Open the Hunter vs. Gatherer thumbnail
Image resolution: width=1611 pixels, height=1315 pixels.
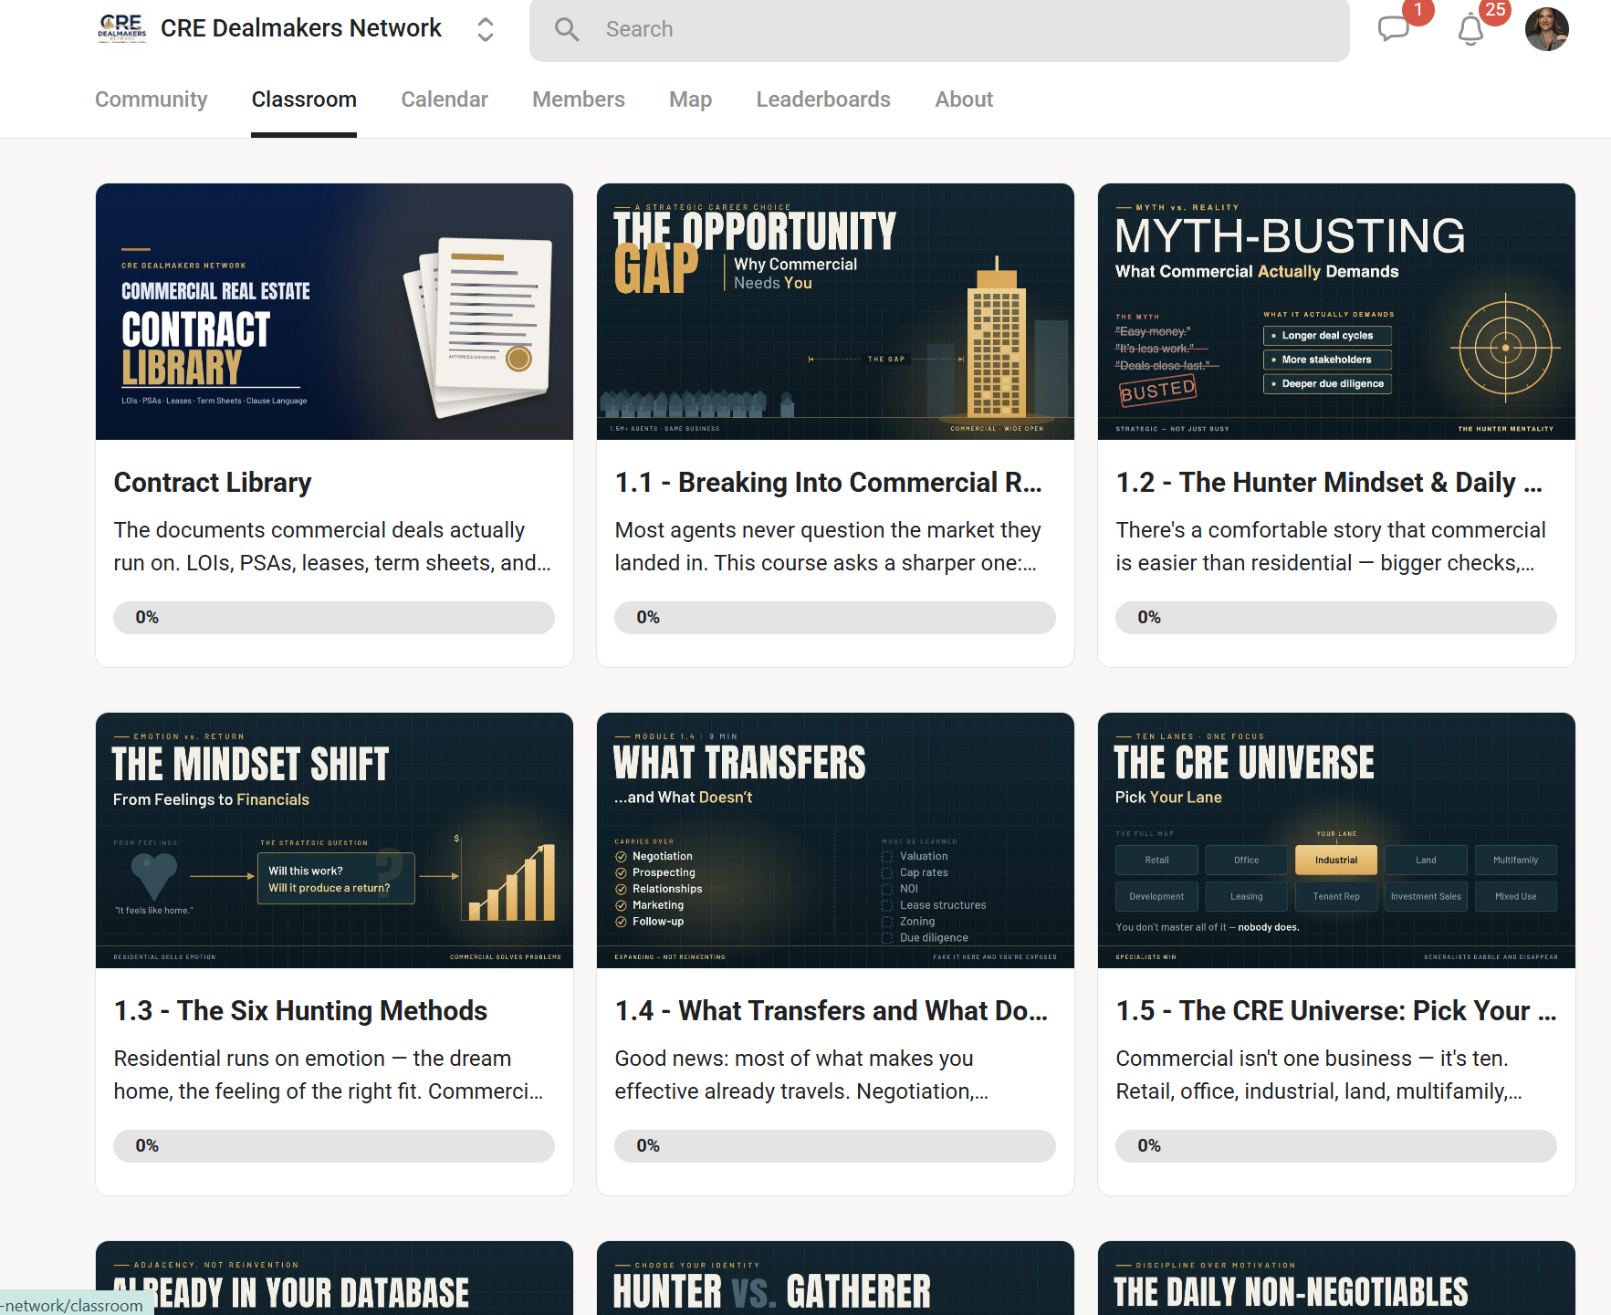point(835,1278)
